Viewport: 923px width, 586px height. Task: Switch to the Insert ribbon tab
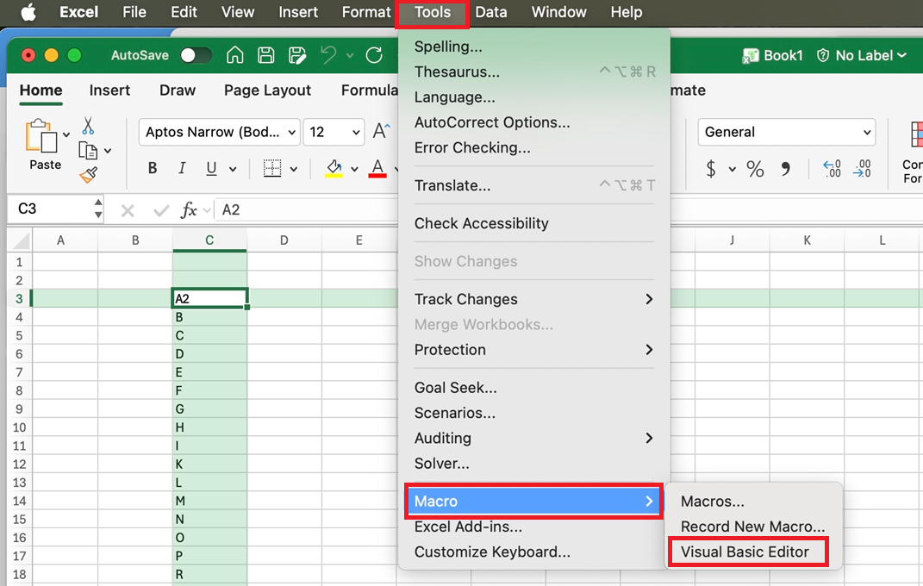[x=109, y=90]
